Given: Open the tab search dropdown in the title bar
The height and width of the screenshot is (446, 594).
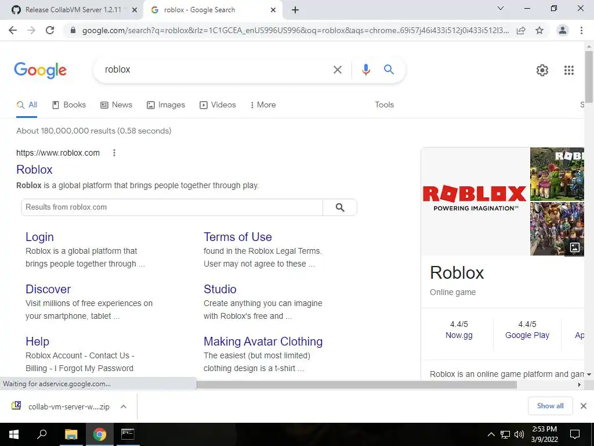Looking at the screenshot, I should point(501,8).
